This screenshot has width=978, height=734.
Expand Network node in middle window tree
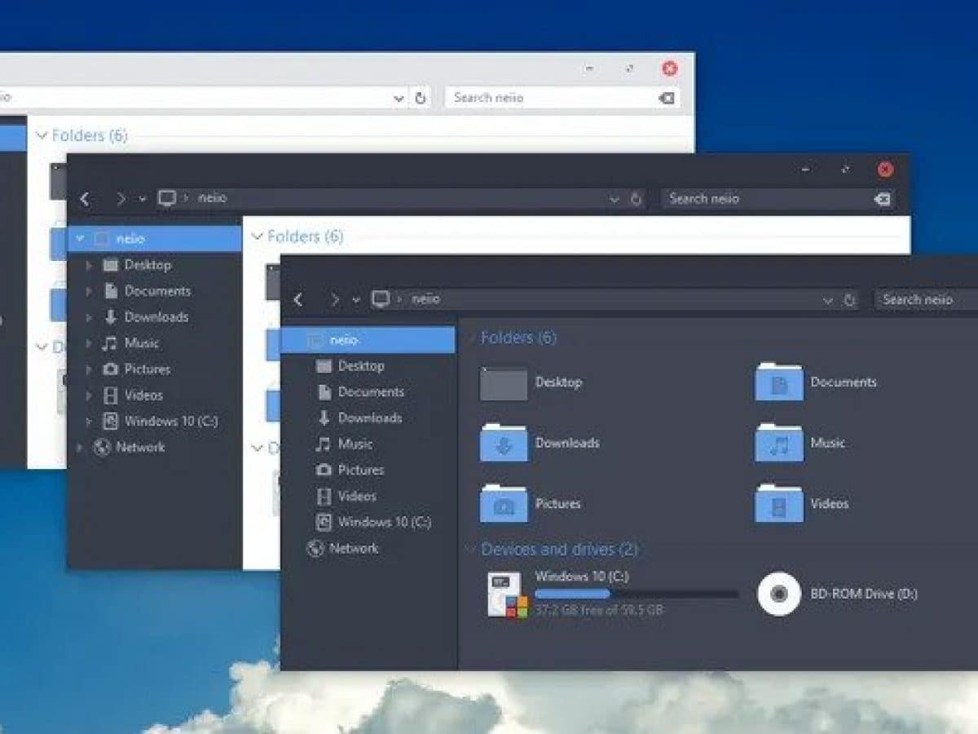pos(80,448)
